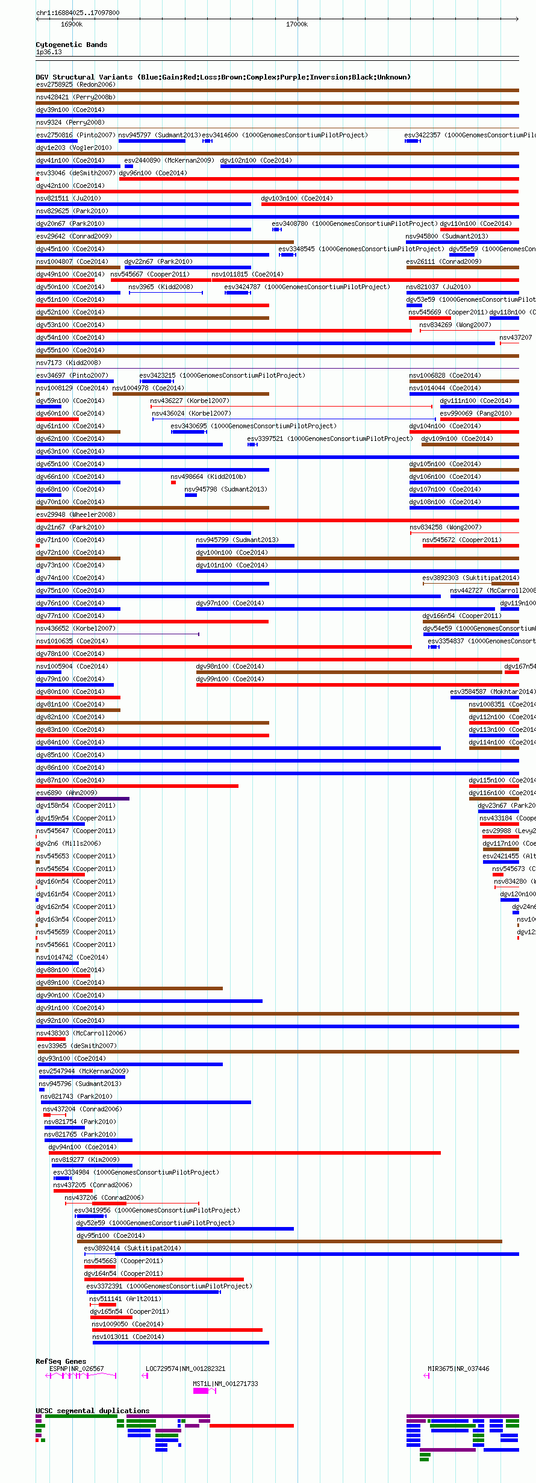Open nsv498664 (Kidd2010b) label
Image resolution: width=536 pixels, height=1483 pixels.
[x=208, y=476]
